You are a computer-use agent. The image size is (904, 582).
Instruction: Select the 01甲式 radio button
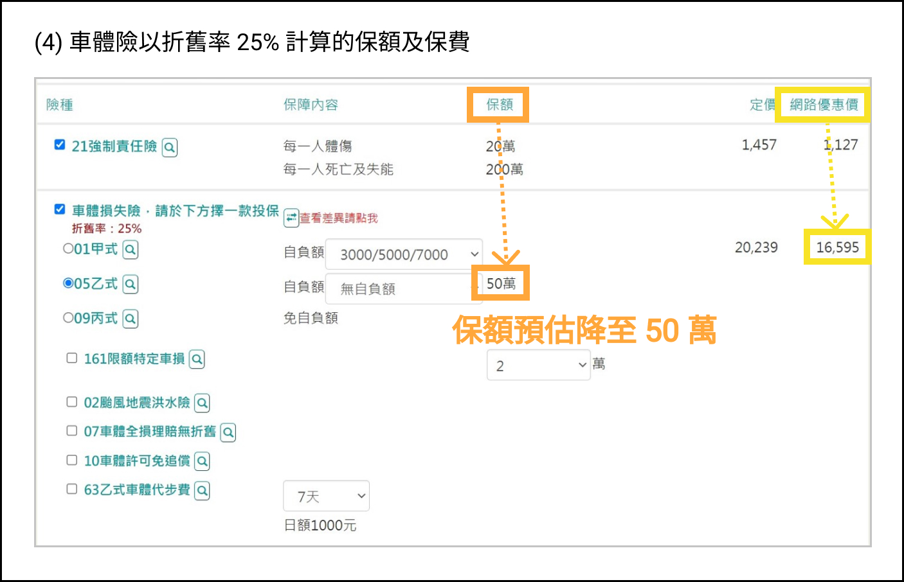(x=68, y=249)
